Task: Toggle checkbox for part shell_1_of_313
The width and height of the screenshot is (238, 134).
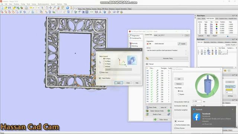Action: [x=202, y=54]
